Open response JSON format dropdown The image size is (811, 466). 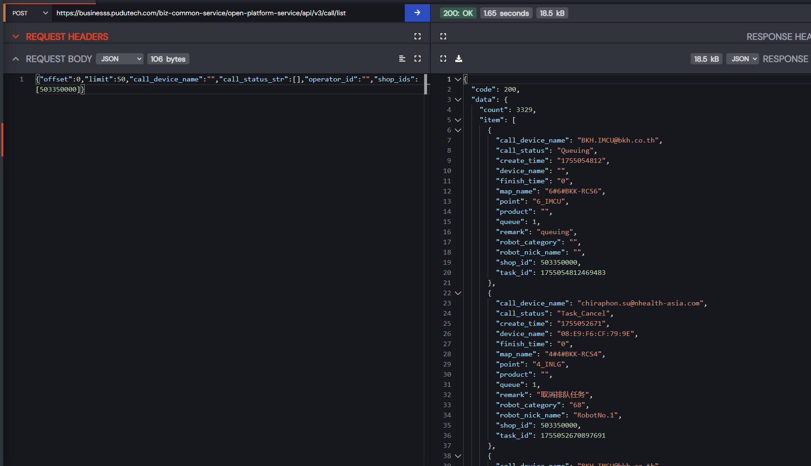742,59
